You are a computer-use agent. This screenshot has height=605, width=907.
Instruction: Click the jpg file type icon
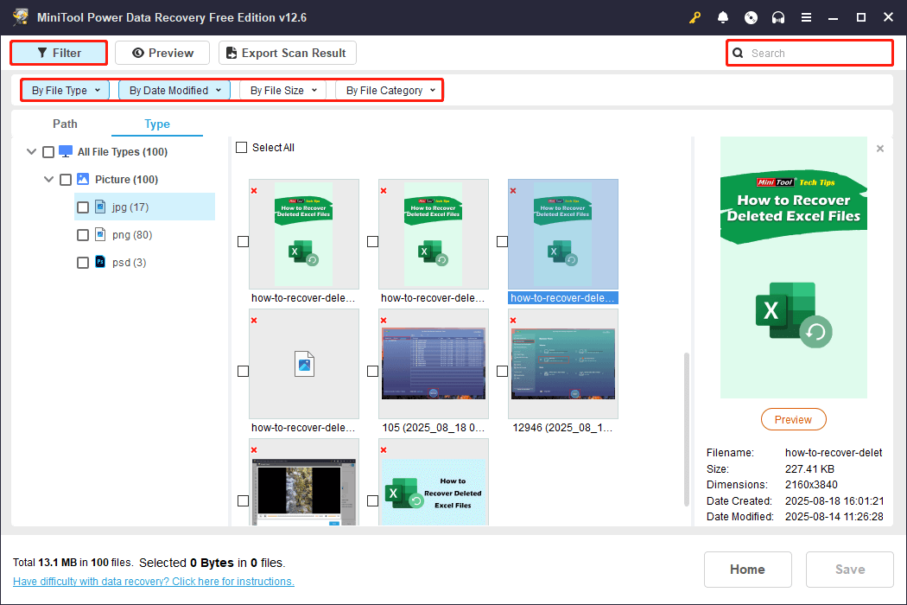click(100, 207)
